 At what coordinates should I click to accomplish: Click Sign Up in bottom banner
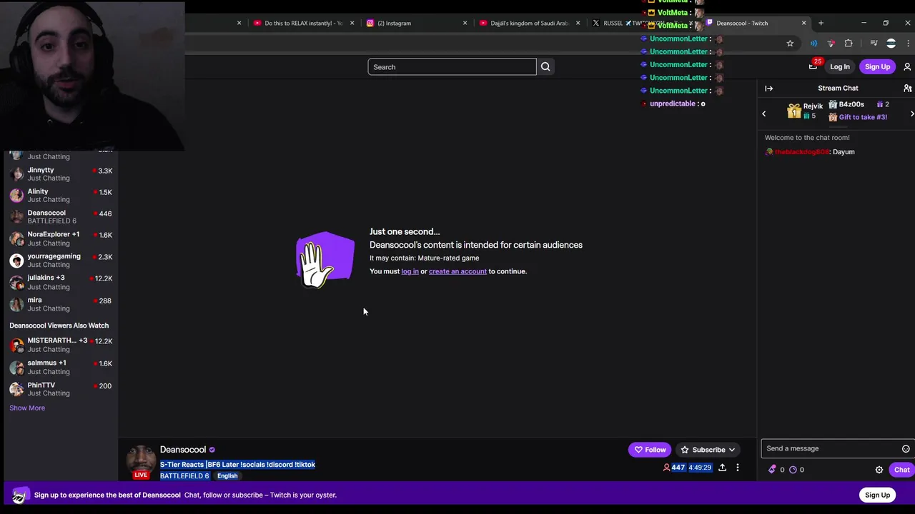click(877, 495)
